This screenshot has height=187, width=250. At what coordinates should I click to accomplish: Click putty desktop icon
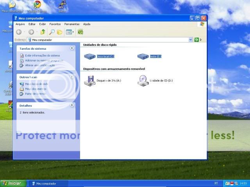[x=62, y=6]
